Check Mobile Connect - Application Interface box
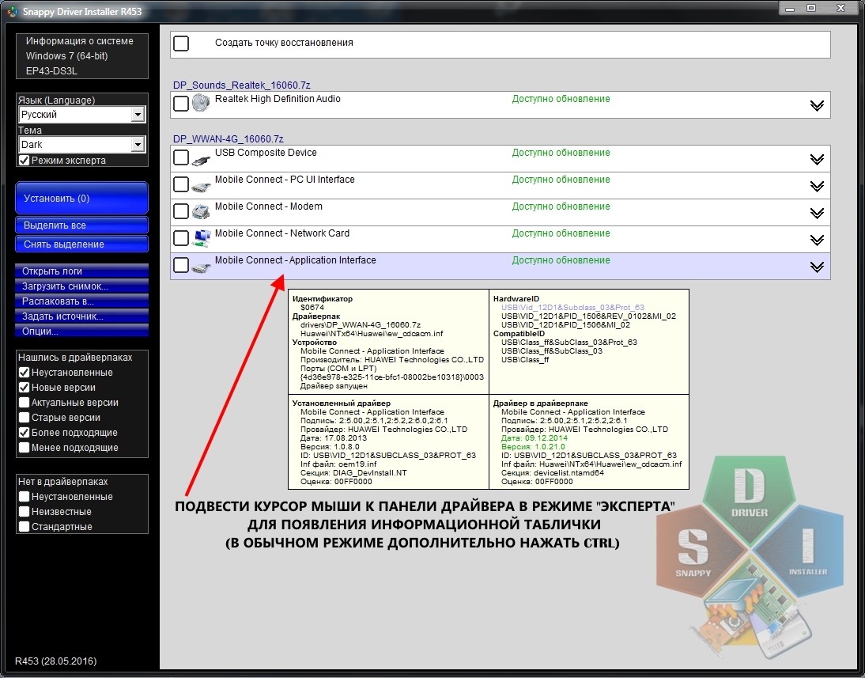865x678 pixels. (x=181, y=265)
